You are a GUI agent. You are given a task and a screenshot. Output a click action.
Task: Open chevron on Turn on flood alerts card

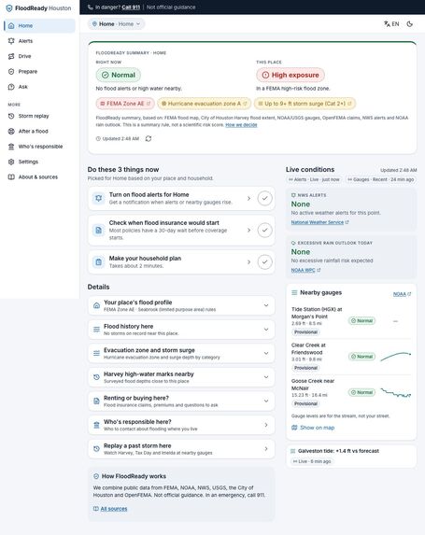pyautogui.click(x=248, y=198)
